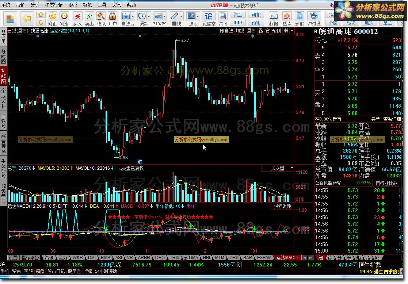Open the 数据 PE data icon
Image resolution: width=408 pixels, height=284 pixels.
click(273, 16)
